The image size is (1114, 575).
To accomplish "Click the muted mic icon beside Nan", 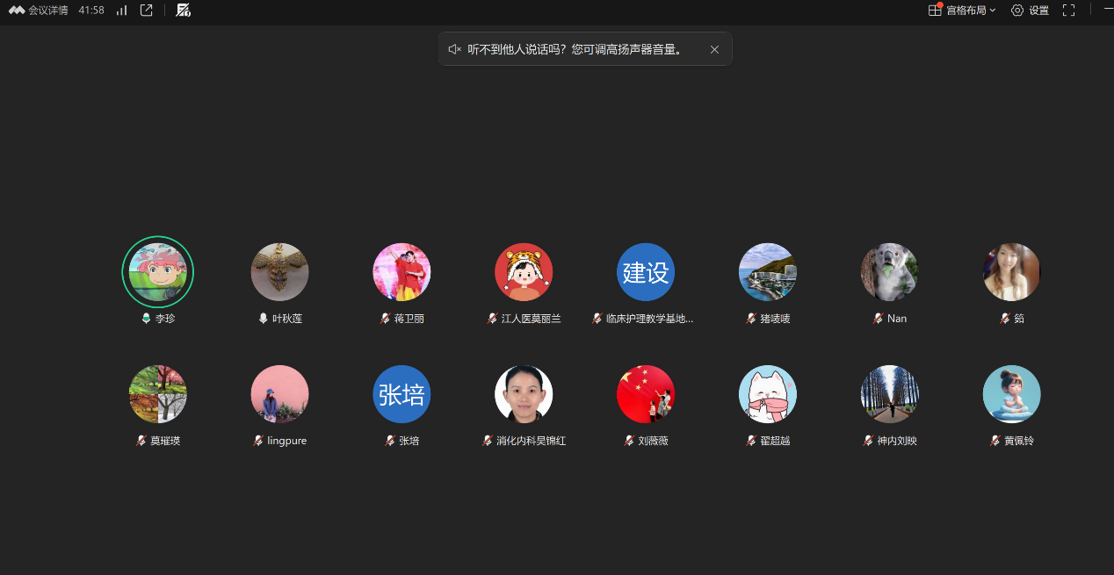I will (x=878, y=319).
